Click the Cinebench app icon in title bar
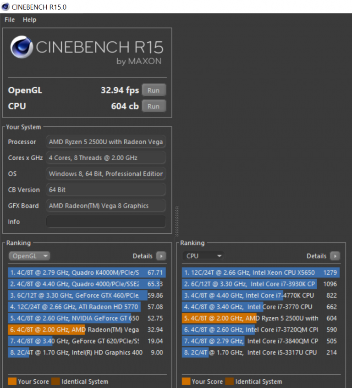This screenshot has height=388, width=352. 5,7
